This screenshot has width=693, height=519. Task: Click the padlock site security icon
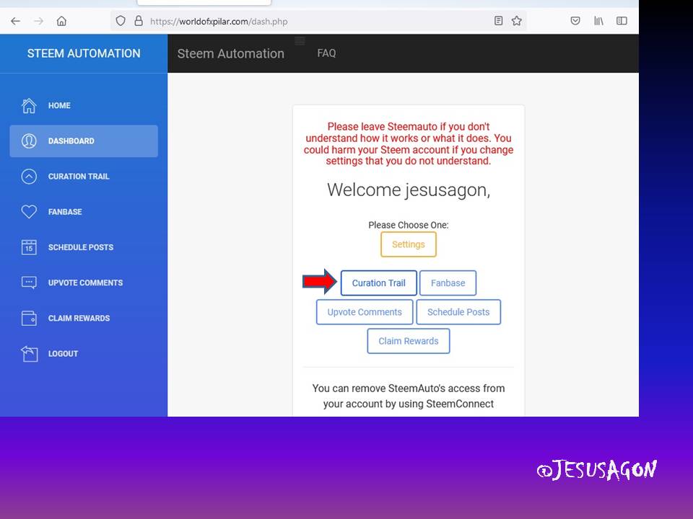tap(139, 21)
